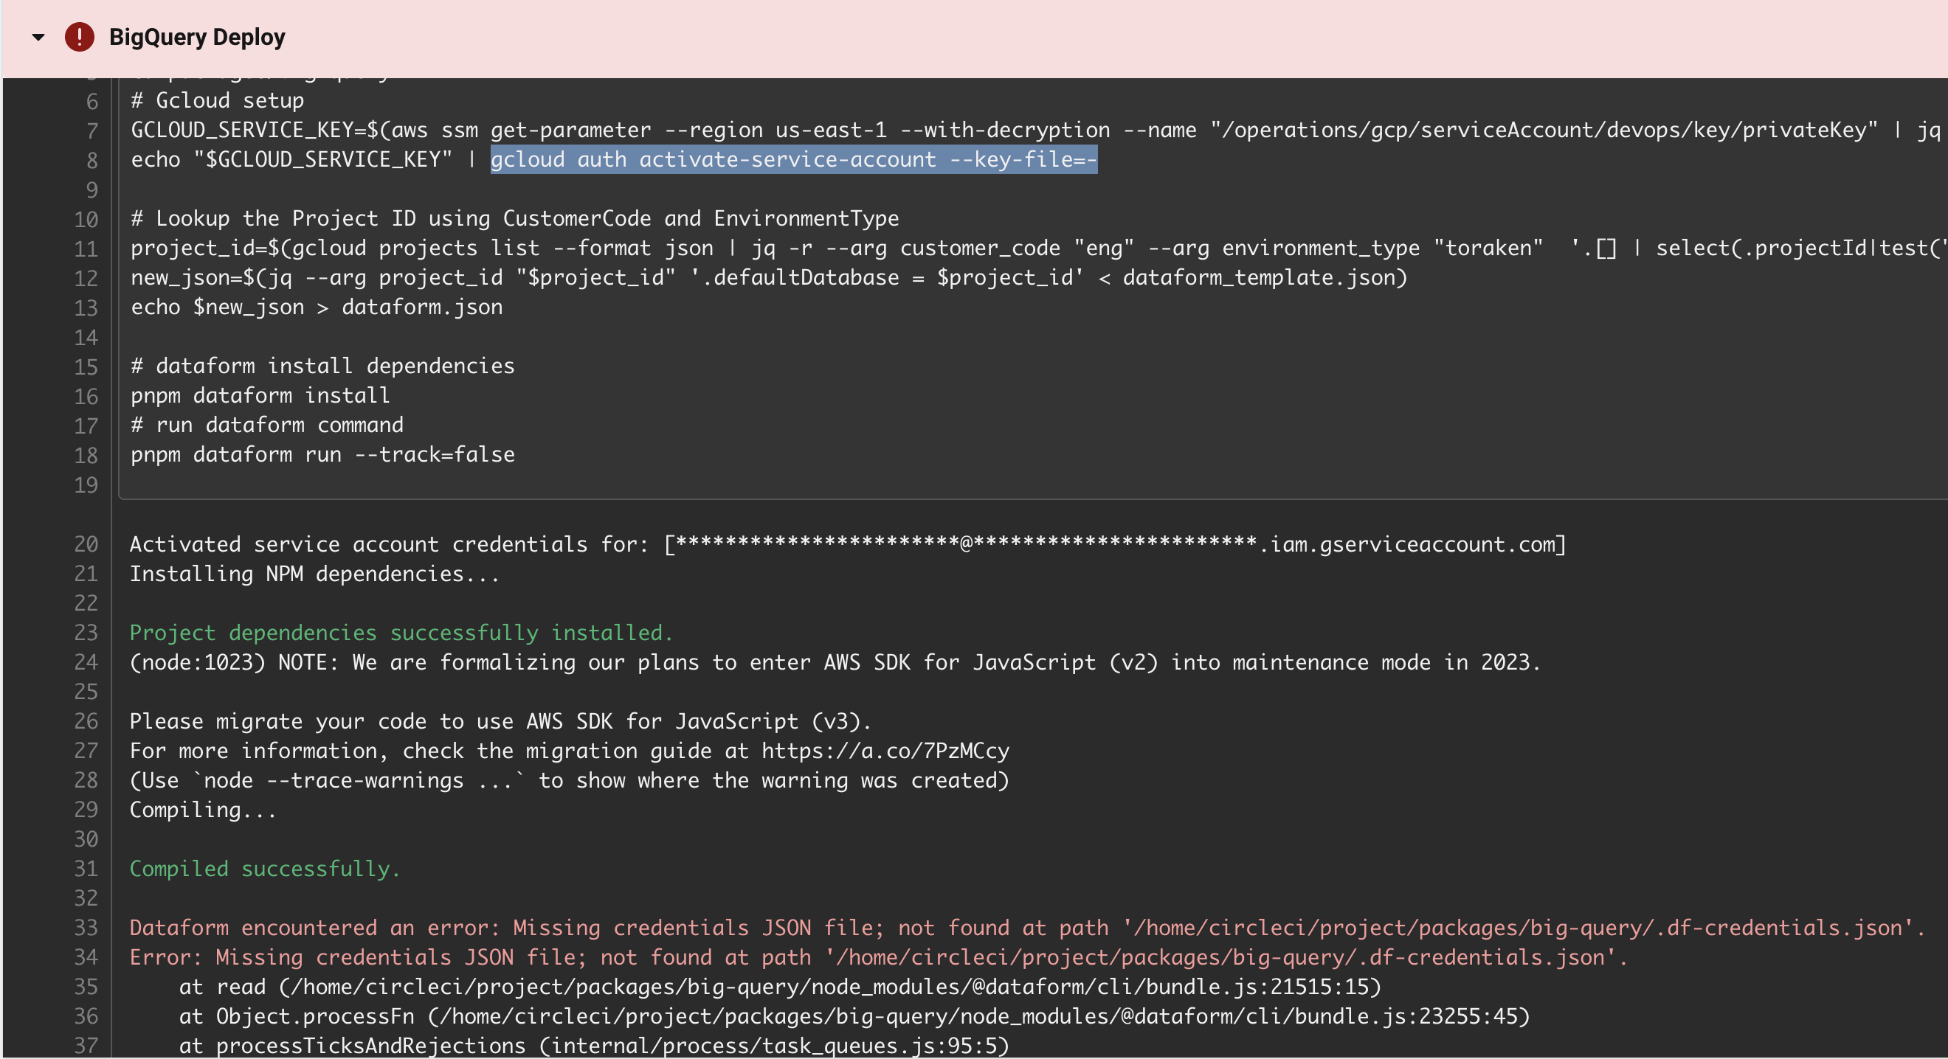Open the https://a.co/7PzMCcy migration guide link

(x=885, y=751)
